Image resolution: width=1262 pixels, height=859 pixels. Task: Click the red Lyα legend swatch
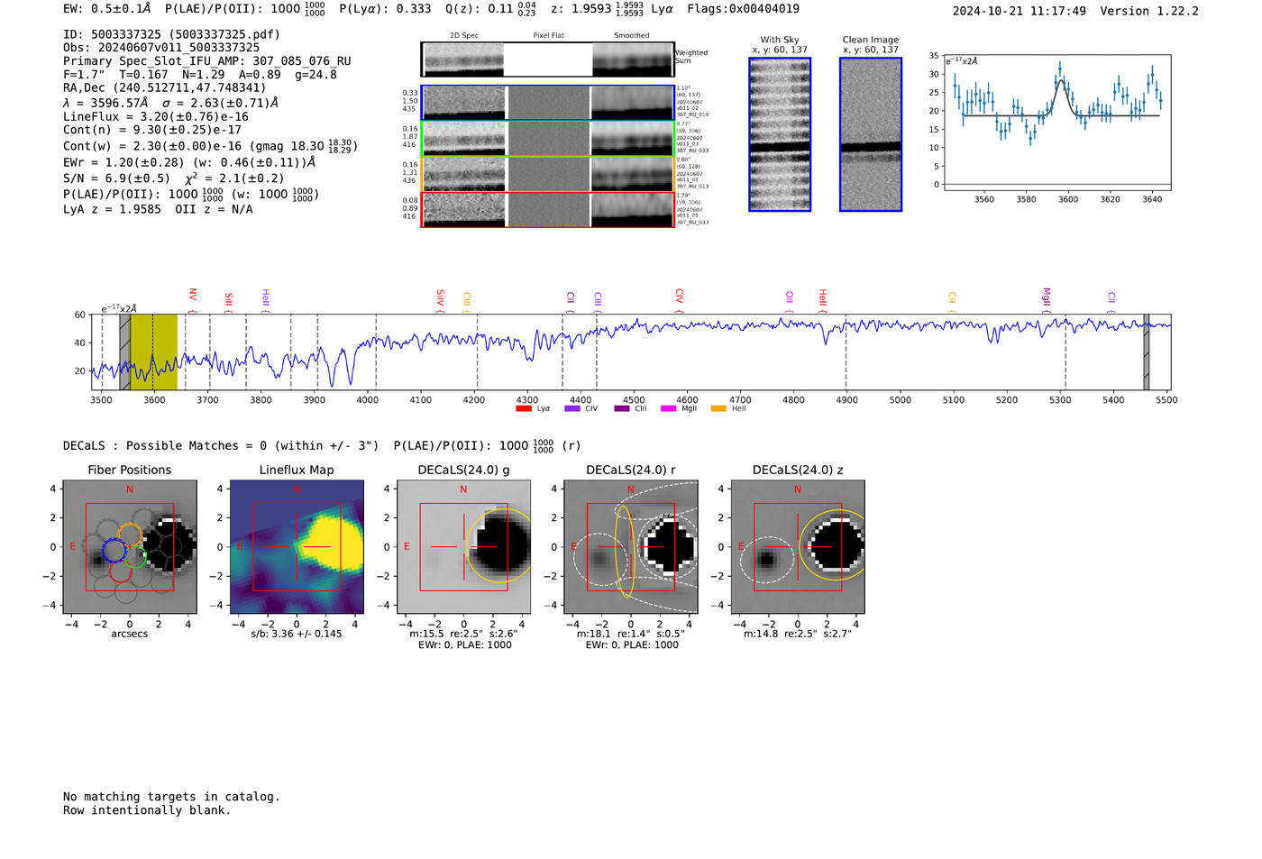coord(523,409)
